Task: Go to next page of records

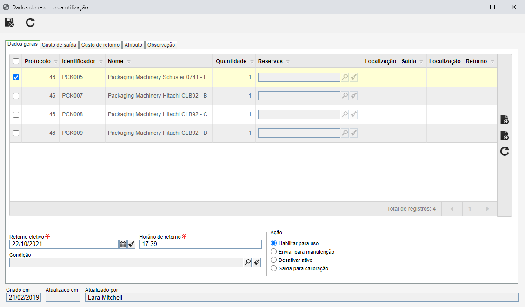Action: 487,209
